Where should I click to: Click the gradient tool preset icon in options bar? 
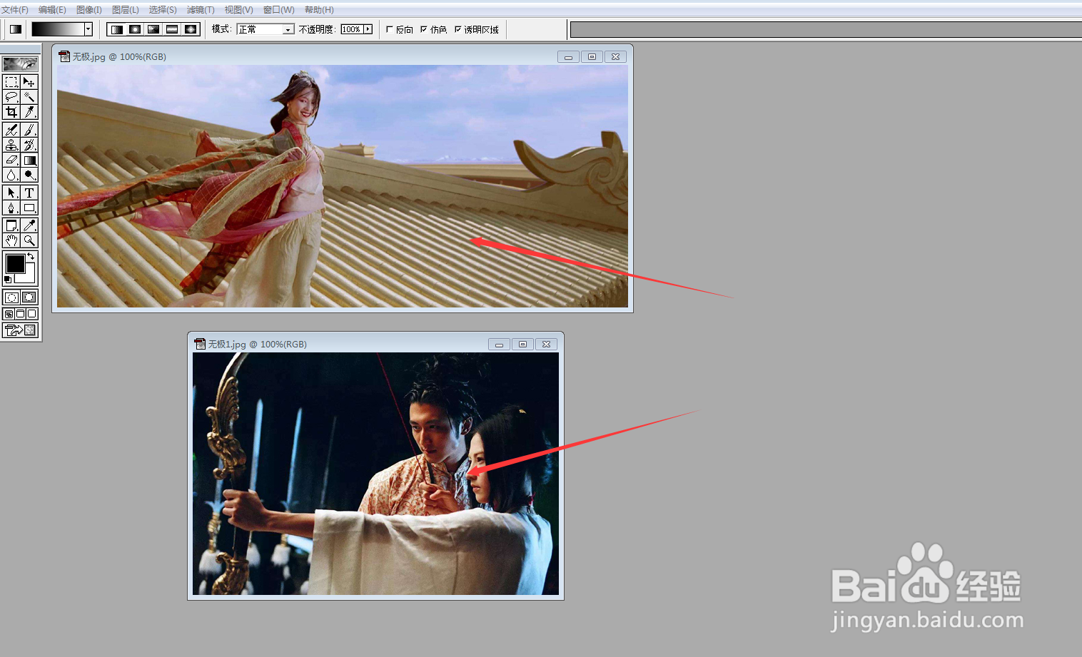pos(16,29)
